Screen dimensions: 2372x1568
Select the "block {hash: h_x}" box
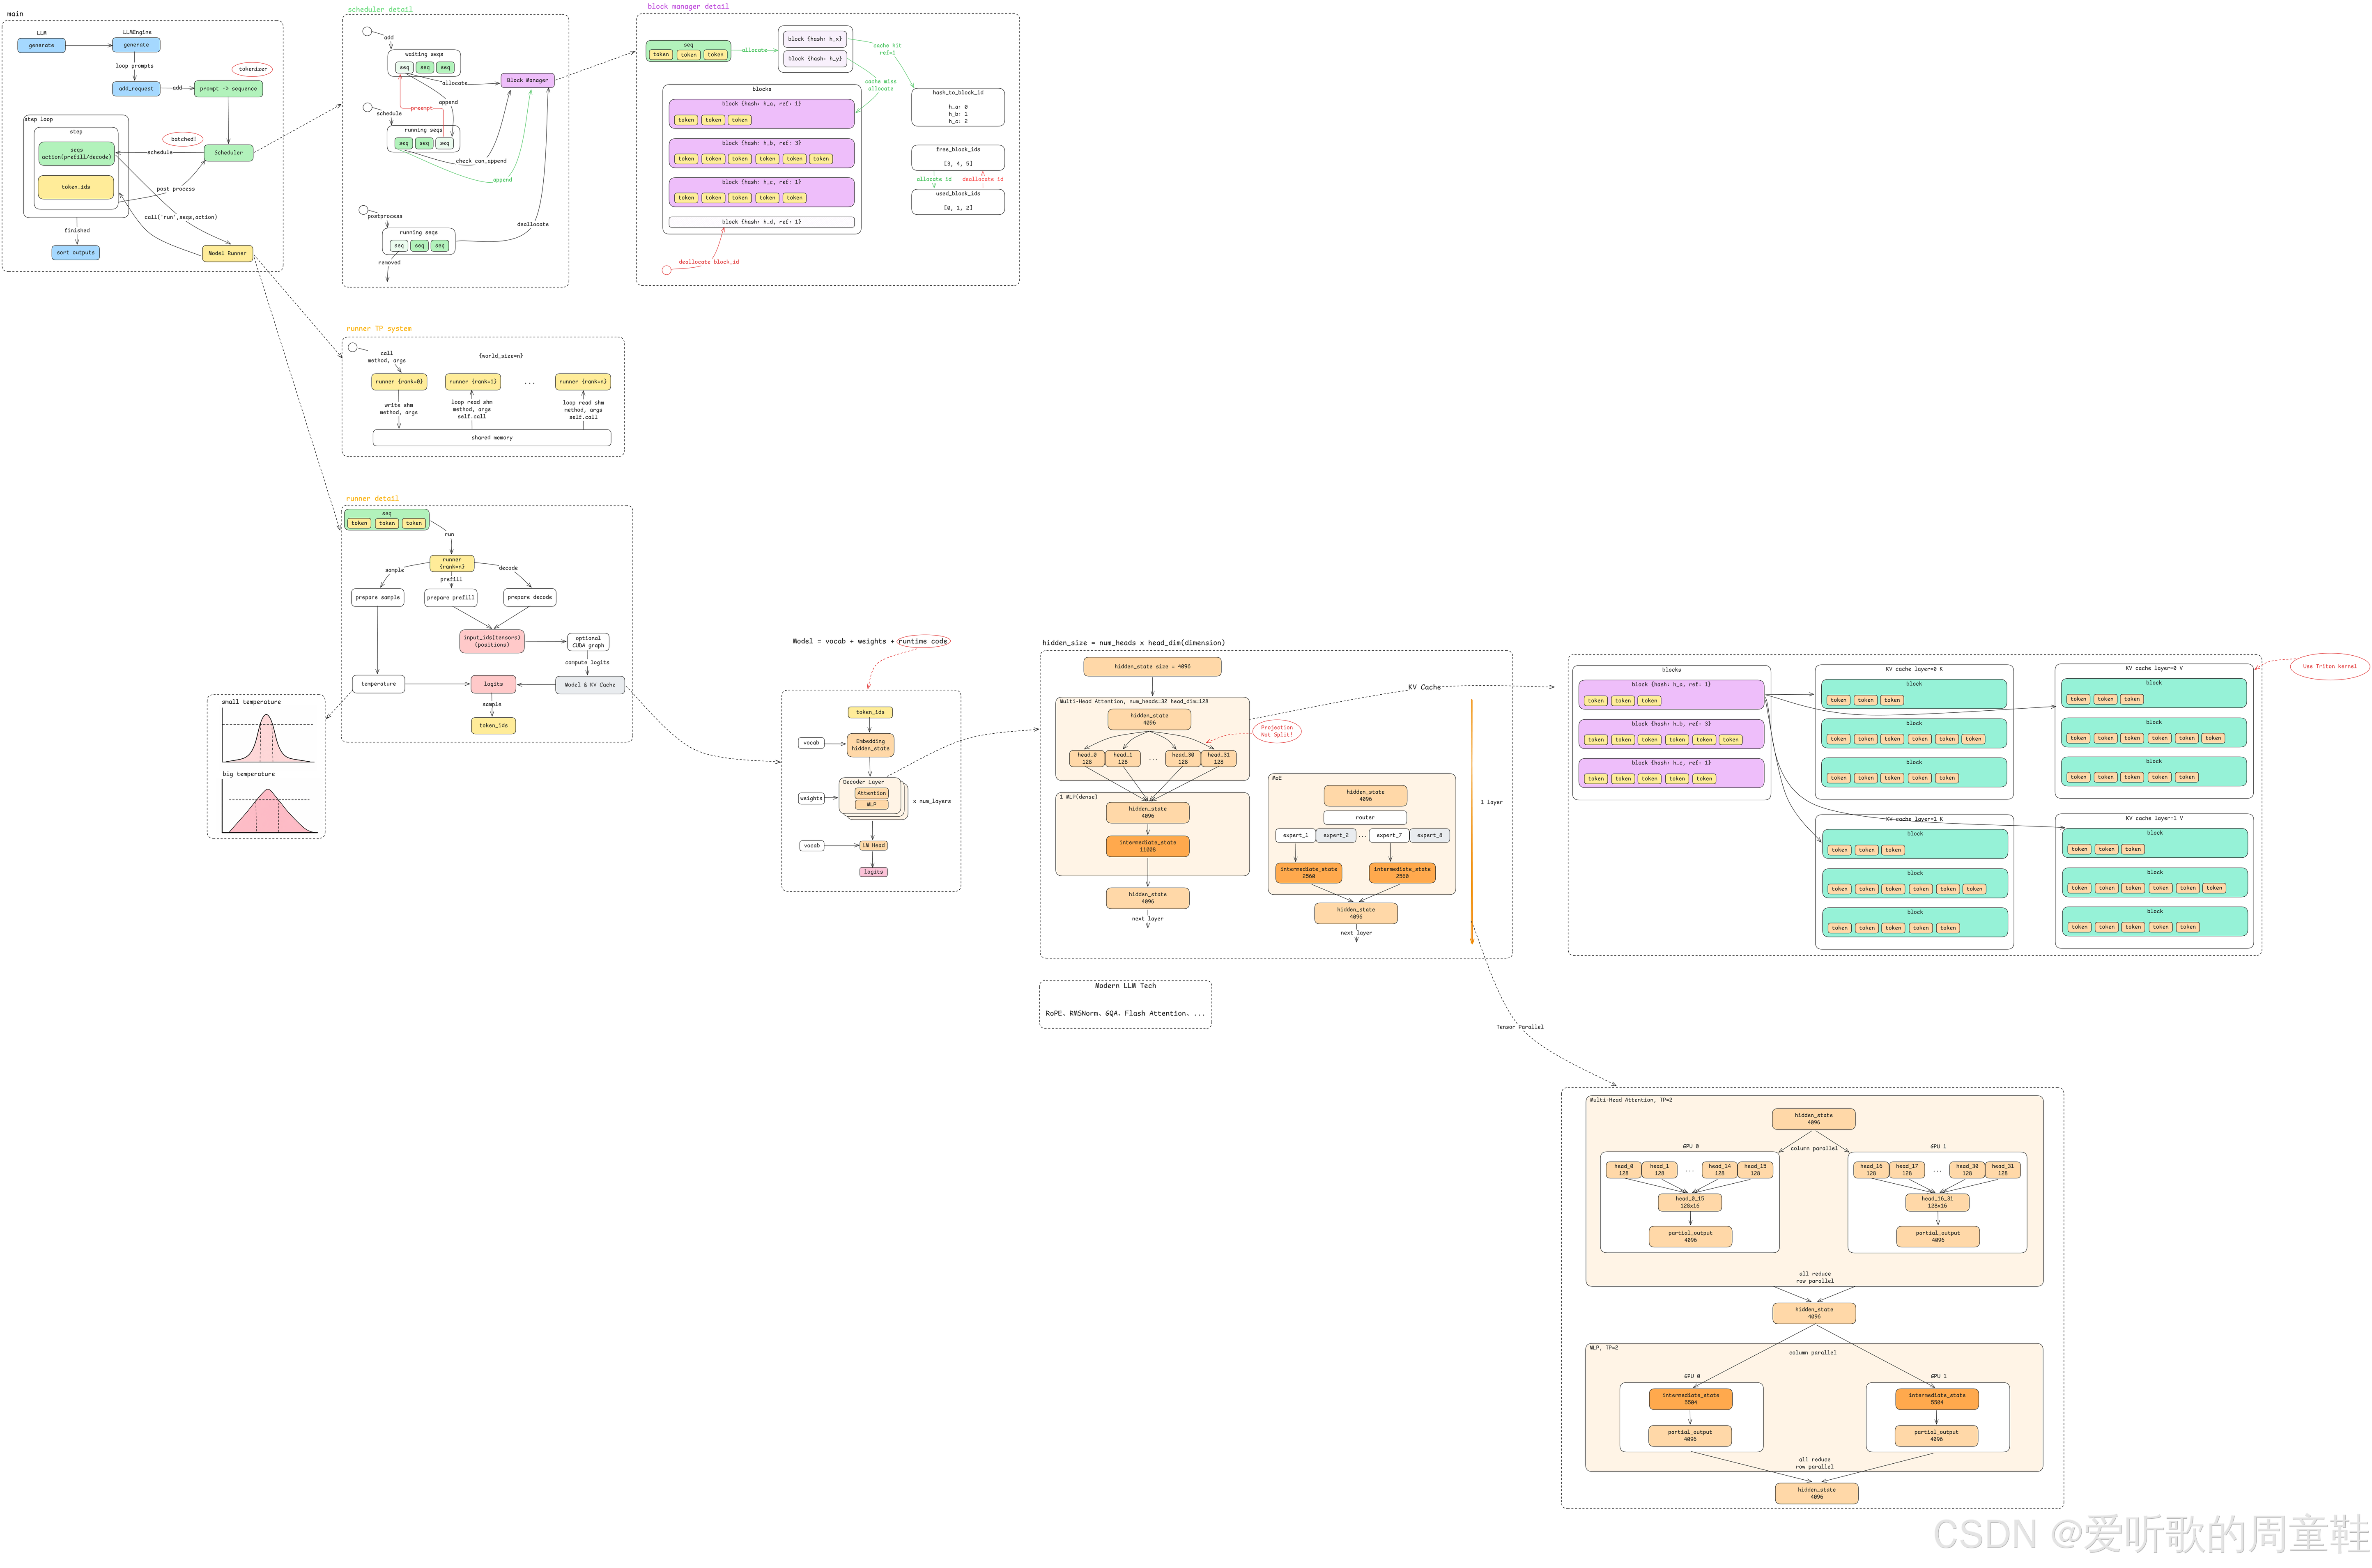point(815,39)
